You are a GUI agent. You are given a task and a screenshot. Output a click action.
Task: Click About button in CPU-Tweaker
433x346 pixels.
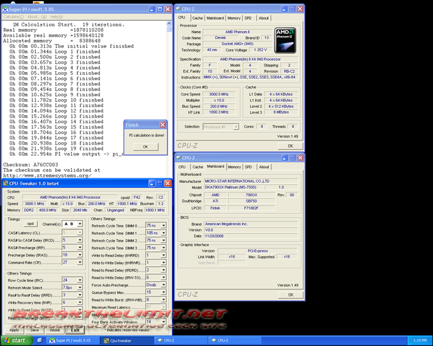tap(55, 330)
